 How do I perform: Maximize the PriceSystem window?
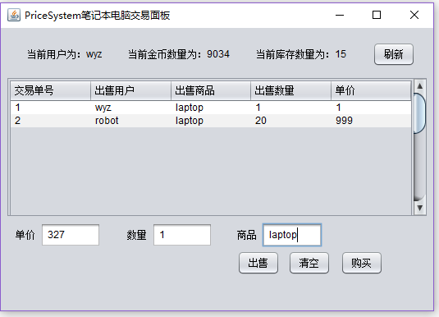[x=377, y=15]
